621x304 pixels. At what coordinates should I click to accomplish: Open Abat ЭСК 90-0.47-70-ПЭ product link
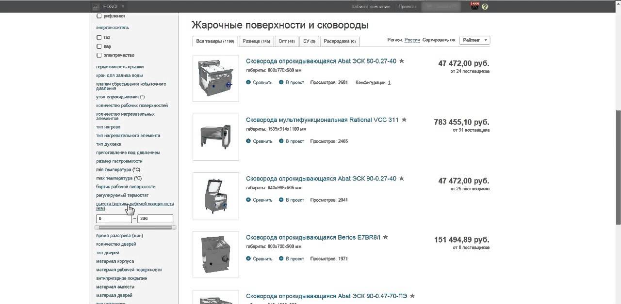[x=327, y=296]
